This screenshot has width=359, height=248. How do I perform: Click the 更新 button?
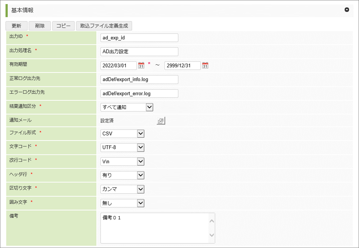[x=16, y=26]
